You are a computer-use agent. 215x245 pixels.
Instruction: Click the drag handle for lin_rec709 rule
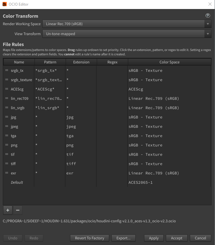click(x=7, y=98)
